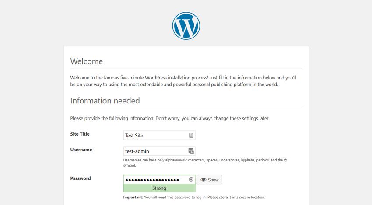Screen dimensions: 372x205
Task: Click the green Strong strength indicator
Action: click(159, 188)
